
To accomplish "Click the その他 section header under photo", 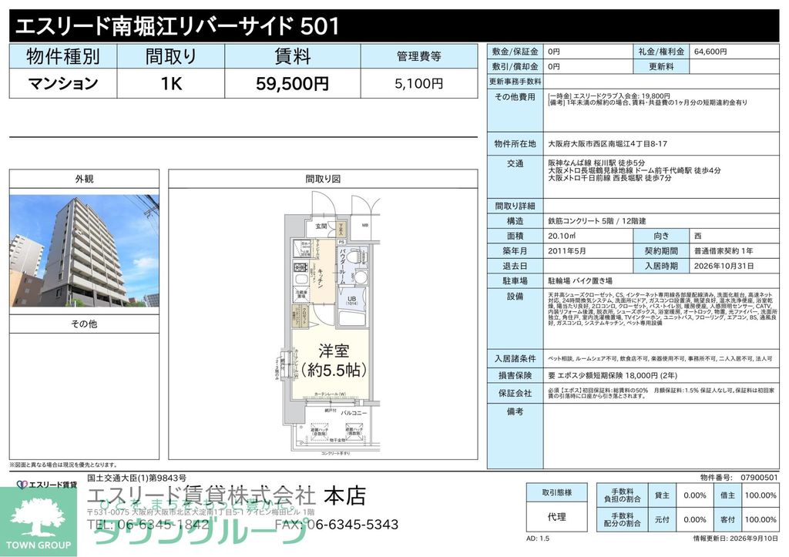I will pos(84,324).
